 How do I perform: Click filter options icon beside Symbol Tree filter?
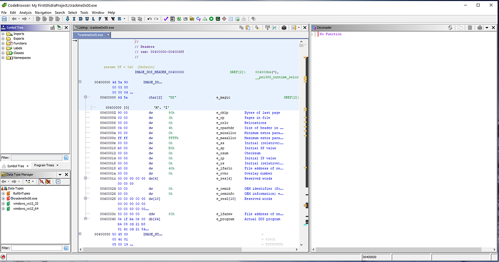click(66, 158)
